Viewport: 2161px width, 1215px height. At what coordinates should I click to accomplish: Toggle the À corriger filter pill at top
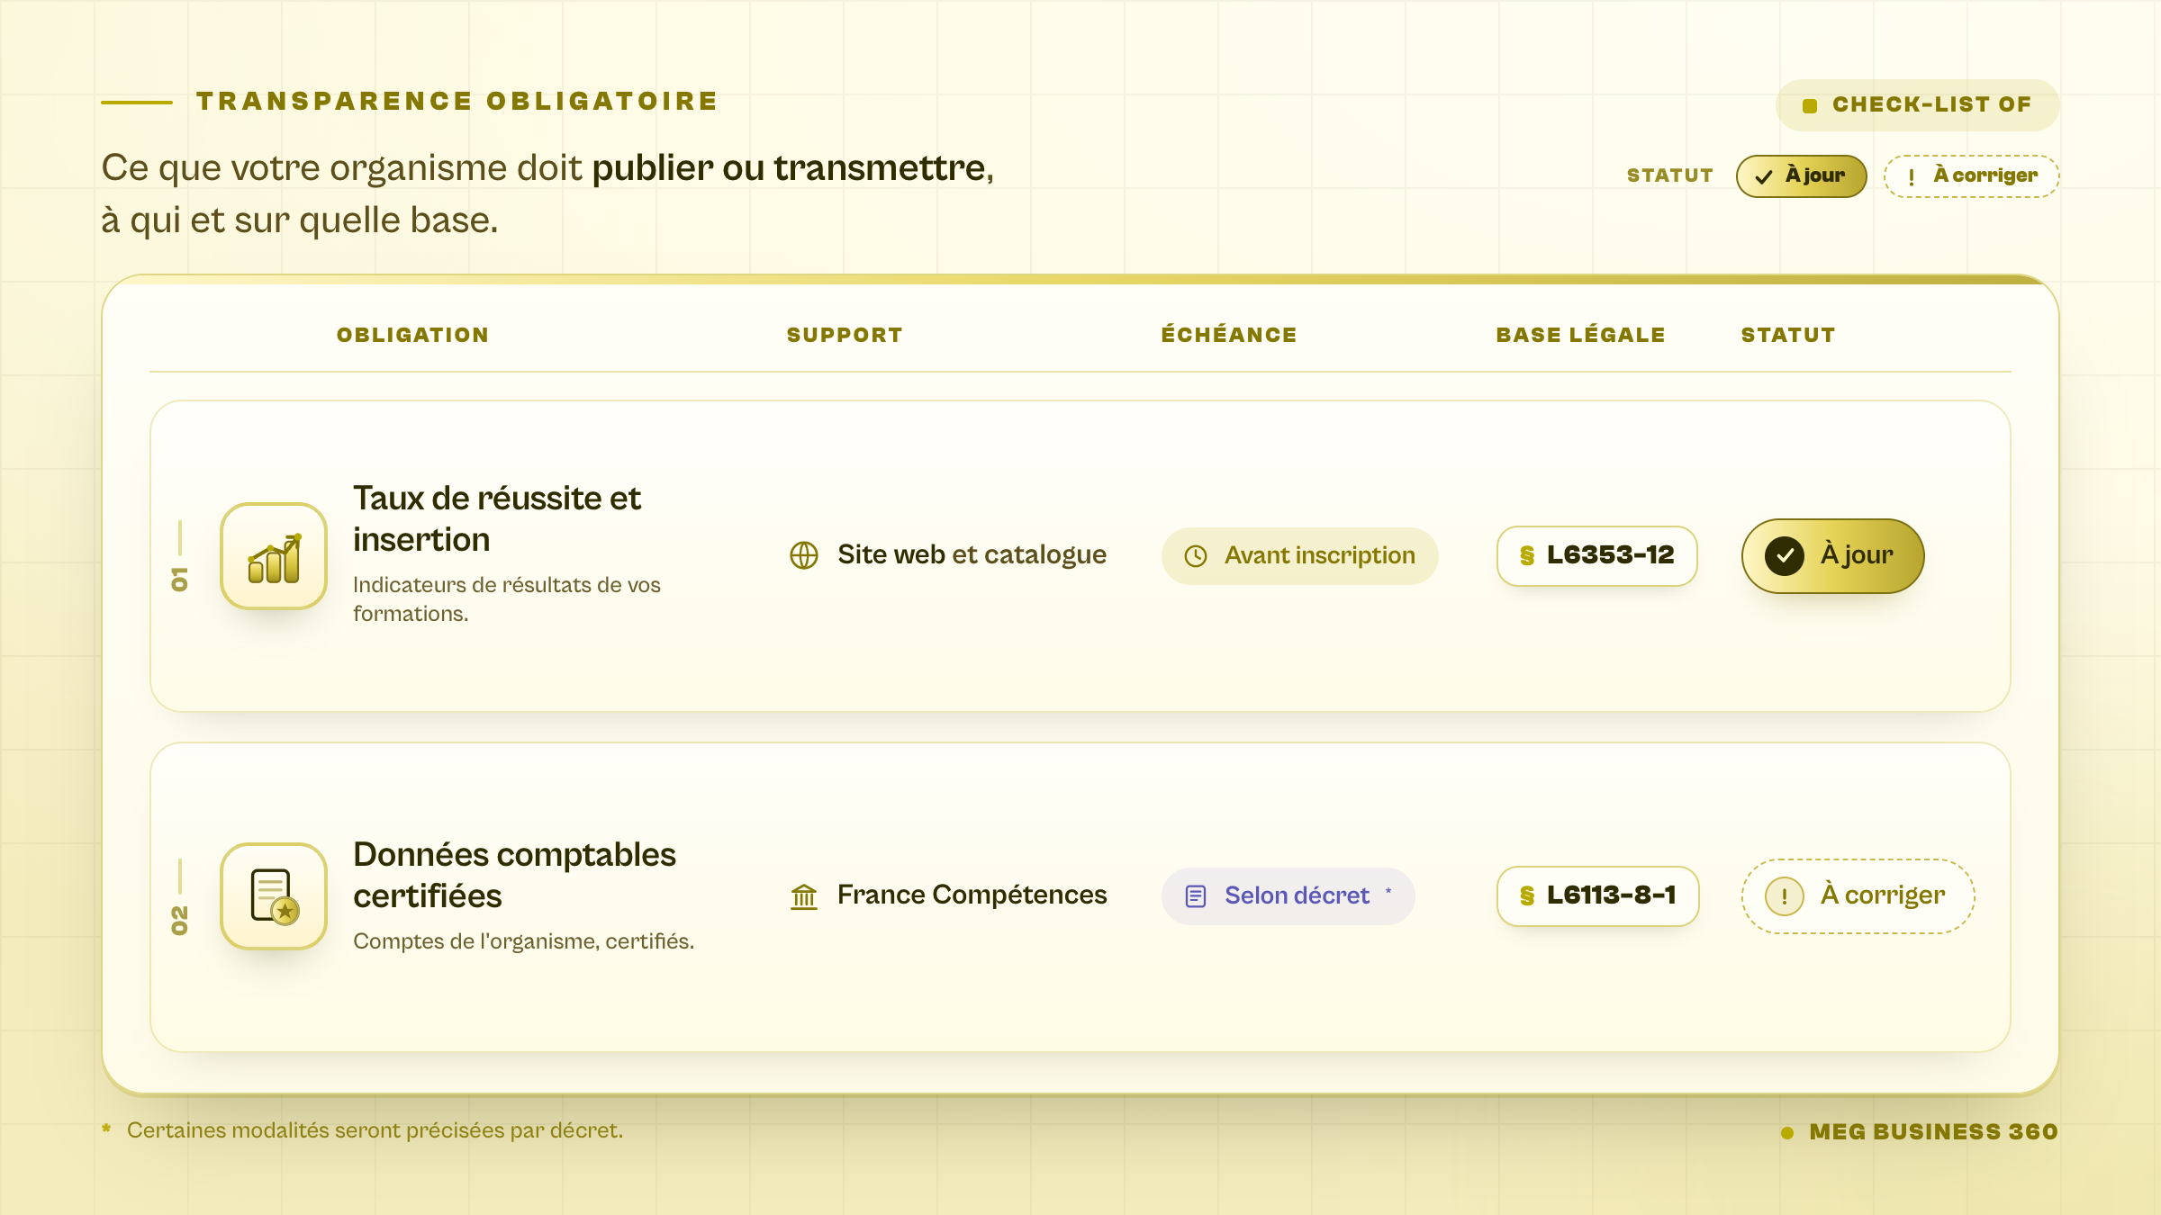pyautogui.click(x=1972, y=175)
